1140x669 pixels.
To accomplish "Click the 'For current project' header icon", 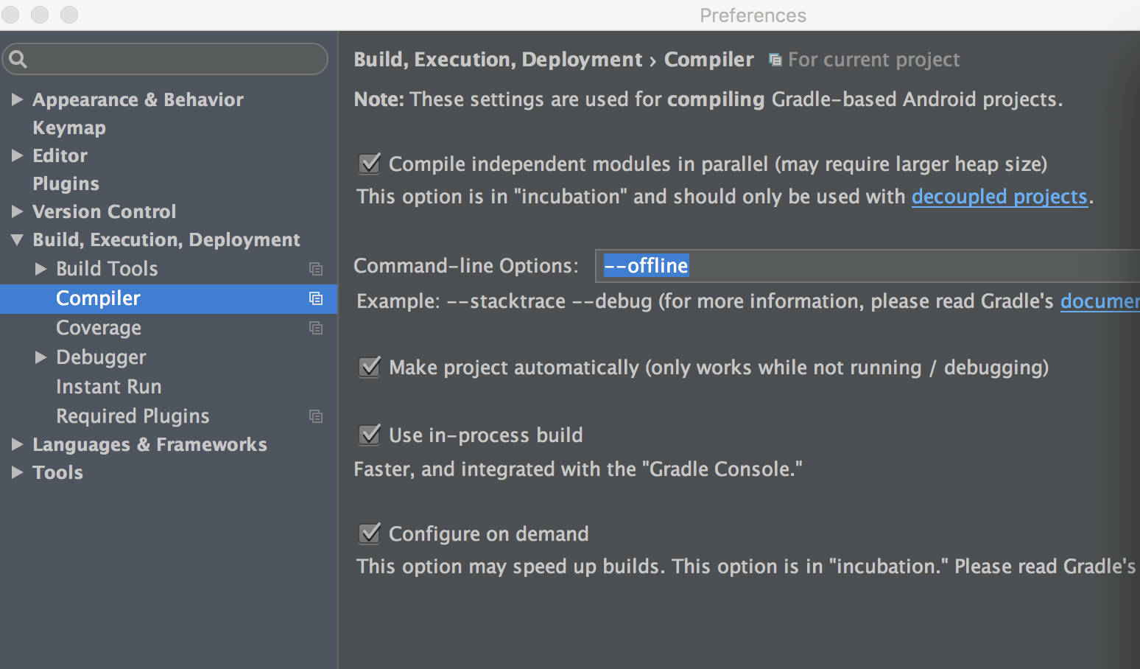I will [775, 60].
